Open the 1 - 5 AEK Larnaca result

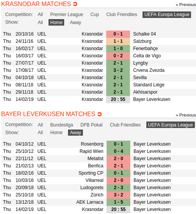[x=118, y=202]
